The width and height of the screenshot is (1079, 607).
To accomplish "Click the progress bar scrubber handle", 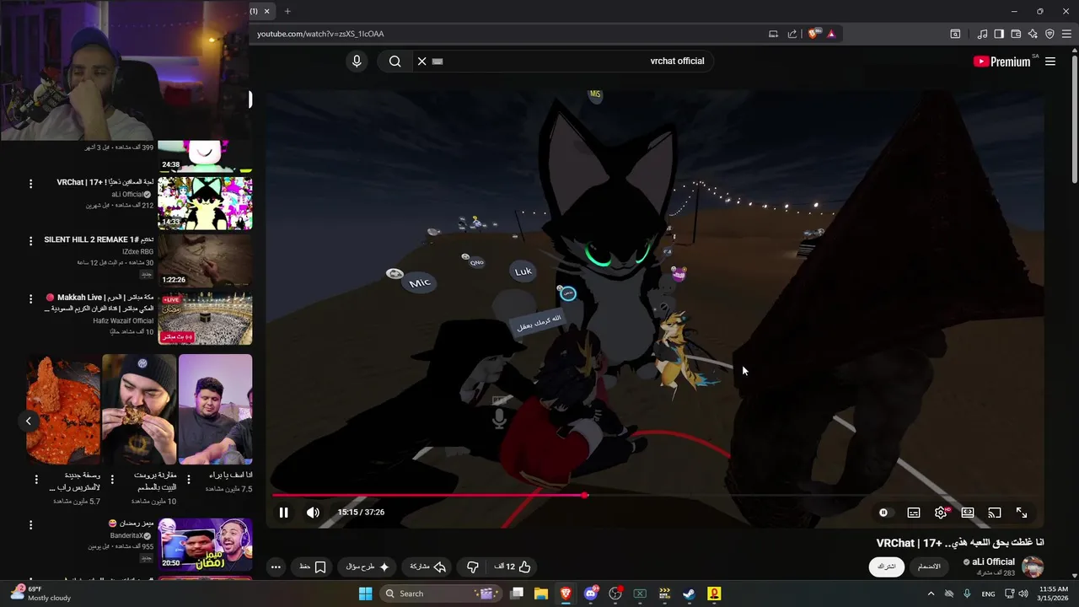I will [x=585, y=495].
